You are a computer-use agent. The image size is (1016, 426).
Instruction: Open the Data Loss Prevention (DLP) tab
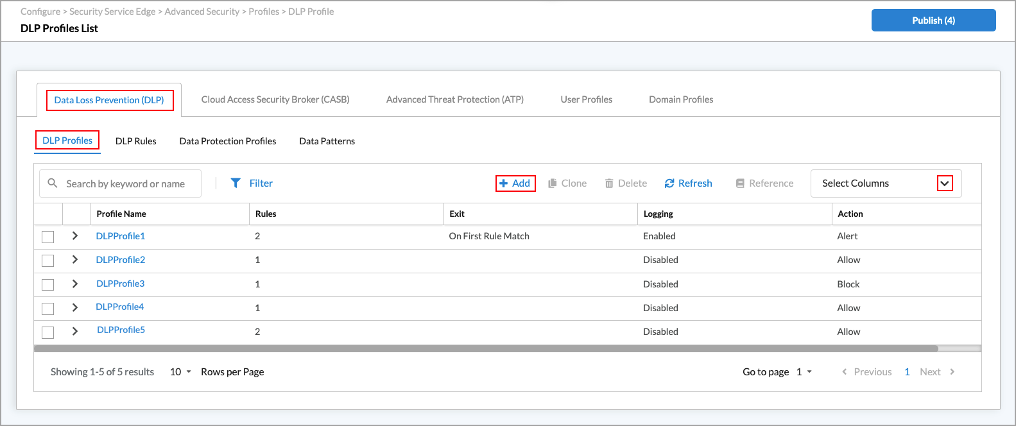[x=109, y=100]
